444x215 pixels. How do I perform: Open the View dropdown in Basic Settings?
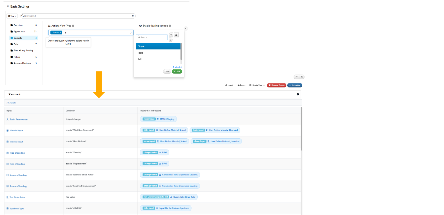point(12,16)
